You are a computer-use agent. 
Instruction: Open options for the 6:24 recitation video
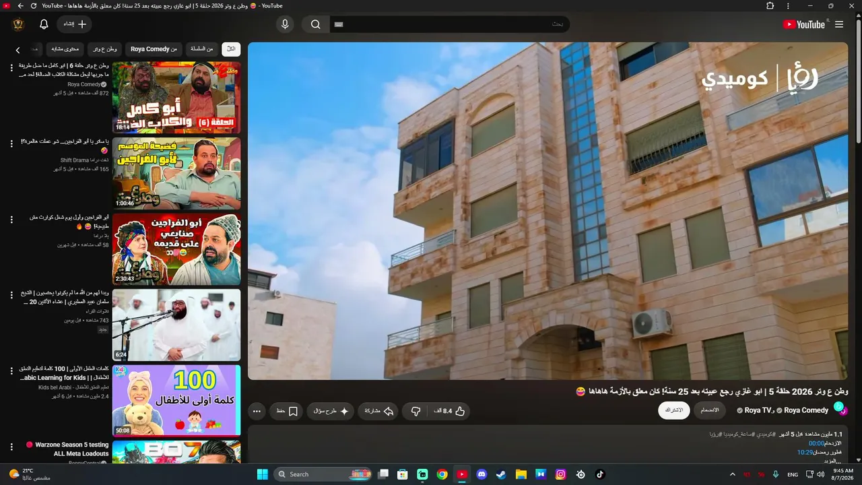point(11,295)
